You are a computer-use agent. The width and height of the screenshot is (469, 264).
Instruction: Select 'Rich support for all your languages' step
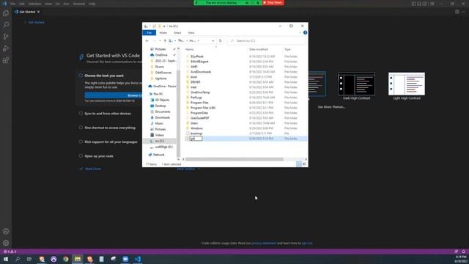(x=111, y=142)
